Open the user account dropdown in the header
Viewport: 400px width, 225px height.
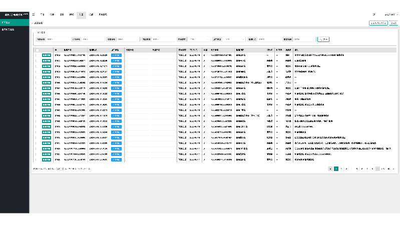click(x=391, y=14)
